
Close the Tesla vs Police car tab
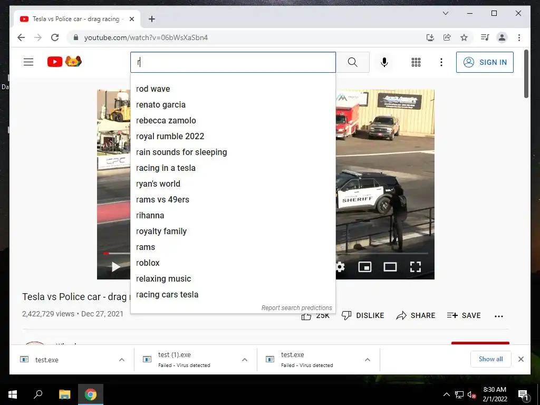tap(131, 19)
